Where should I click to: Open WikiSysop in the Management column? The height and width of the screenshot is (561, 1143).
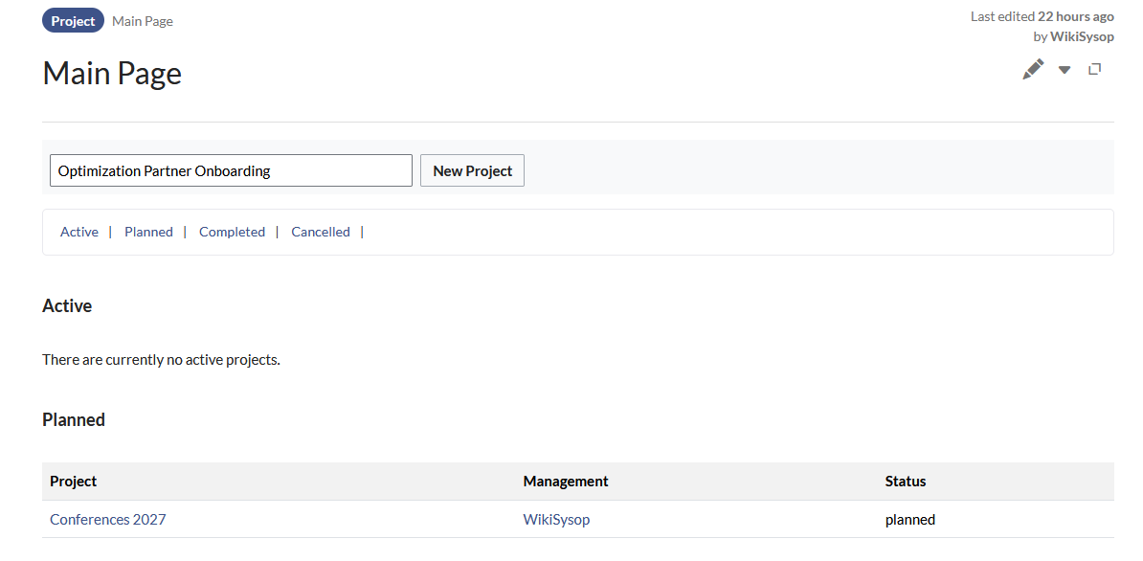click(556, 519)
